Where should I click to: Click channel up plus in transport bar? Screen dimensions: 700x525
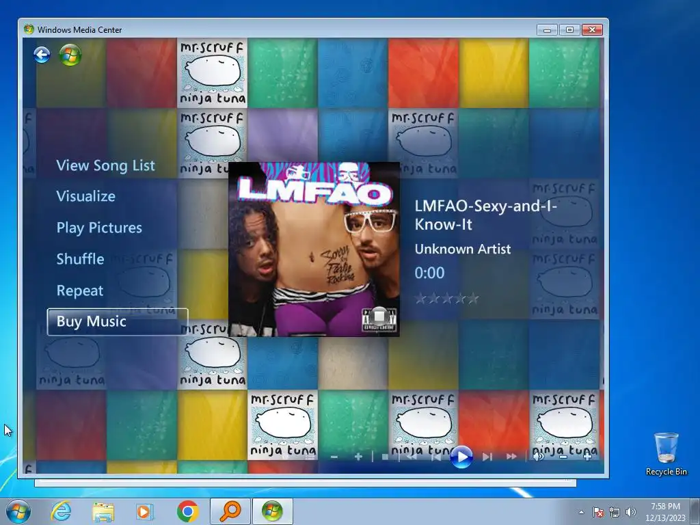358,457
